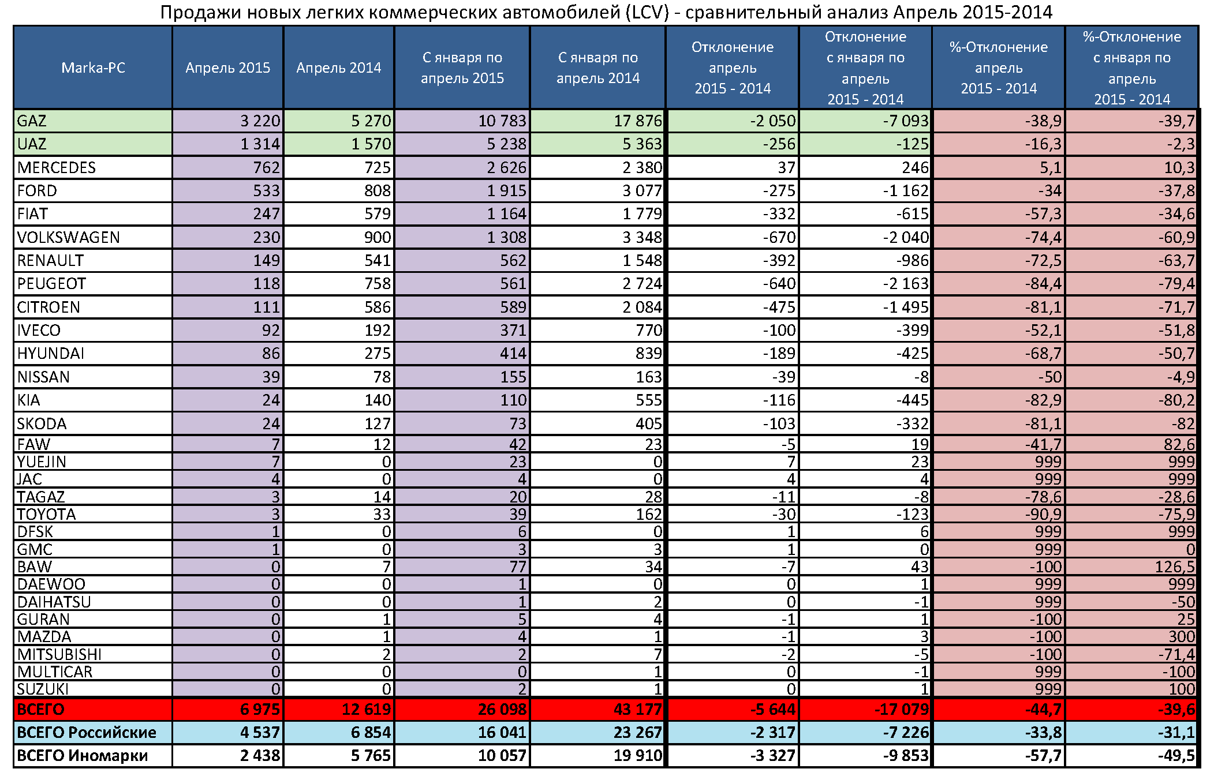Click the VOLKSWAGEN brand cell
The width and height of the screenshot is (1214, 780).
(68, 237)
